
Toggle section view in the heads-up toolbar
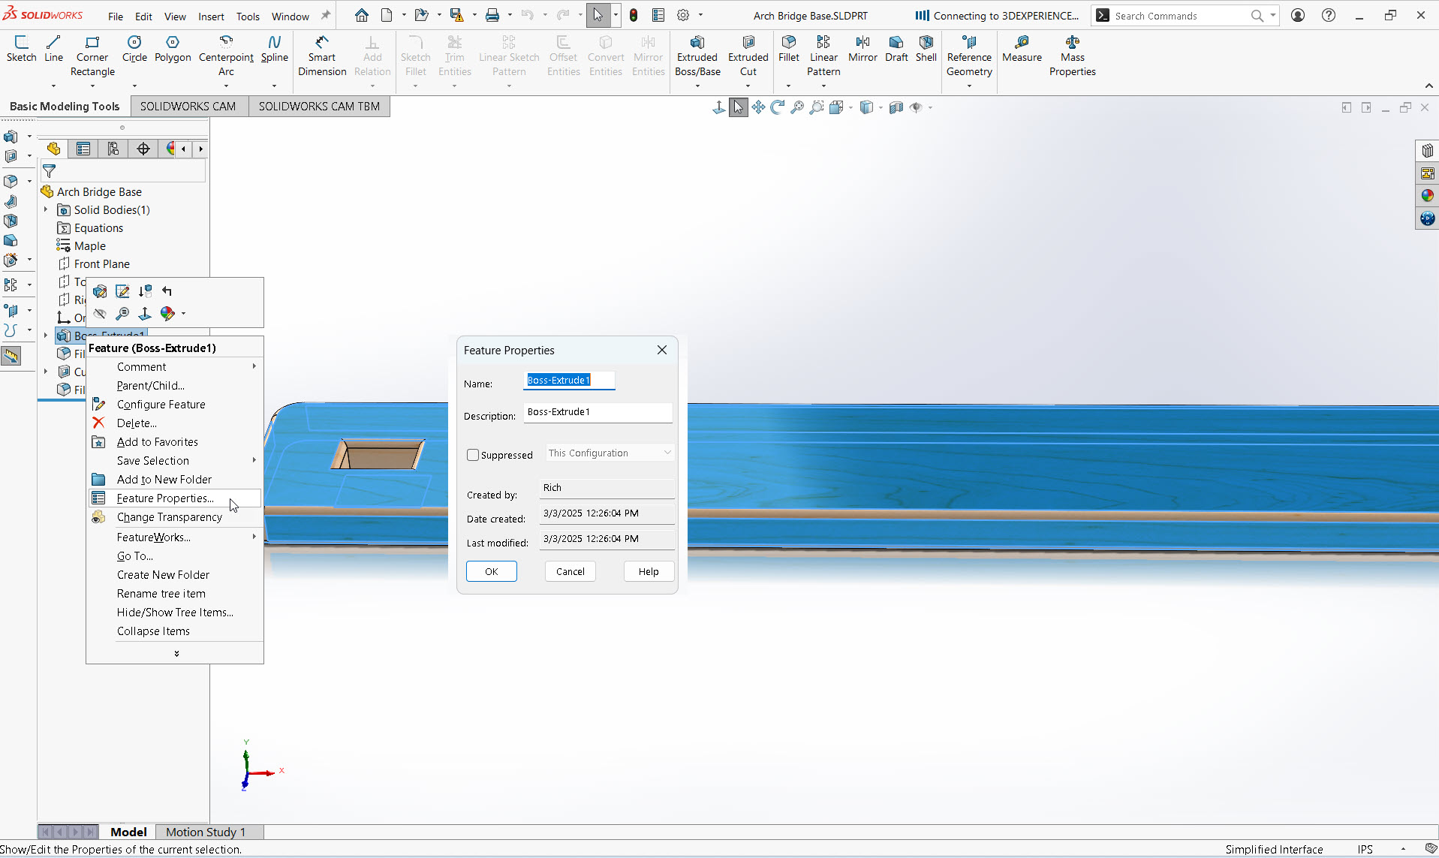(896, 107)
